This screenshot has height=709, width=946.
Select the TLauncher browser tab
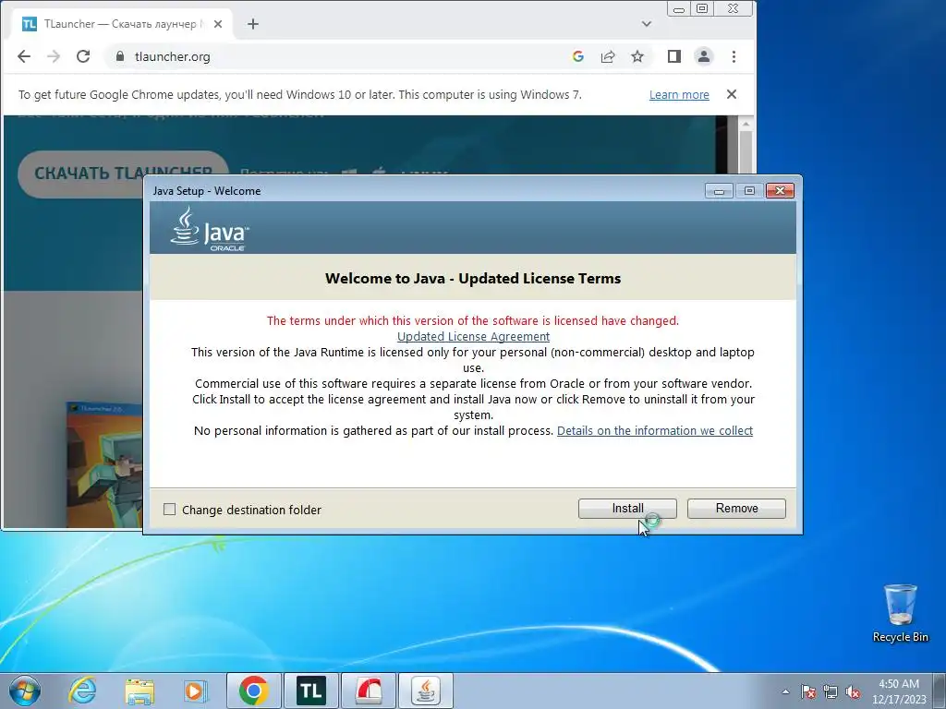pos(121,24)
